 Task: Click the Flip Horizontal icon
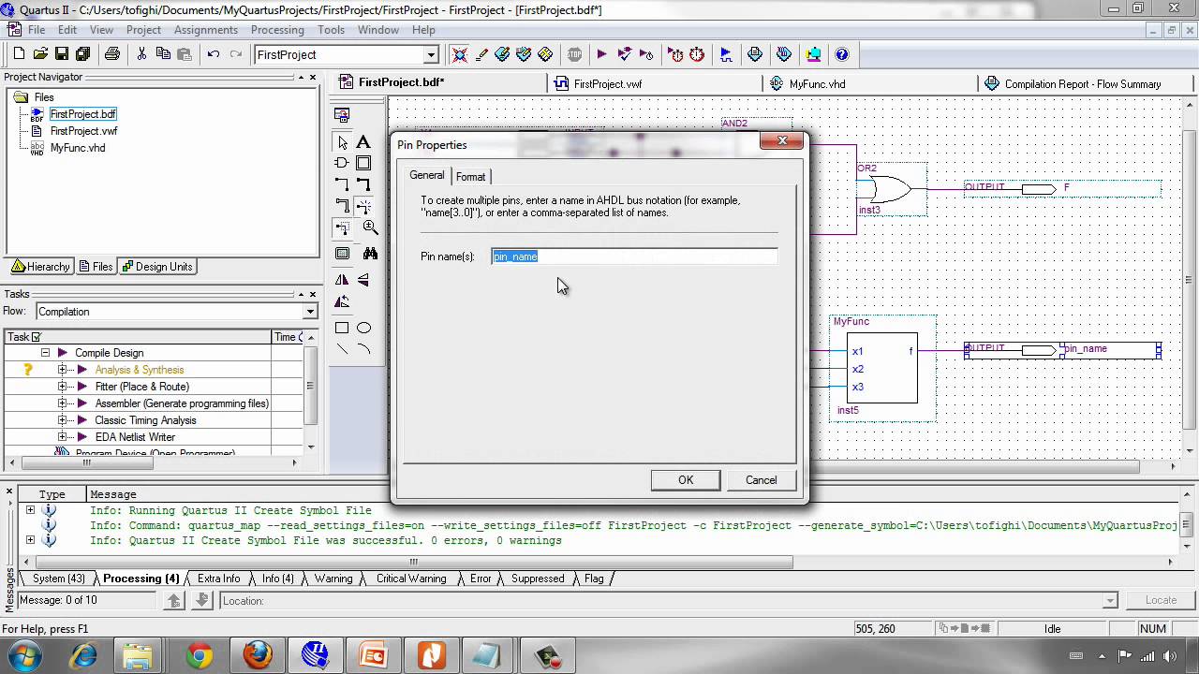[342, 280]
